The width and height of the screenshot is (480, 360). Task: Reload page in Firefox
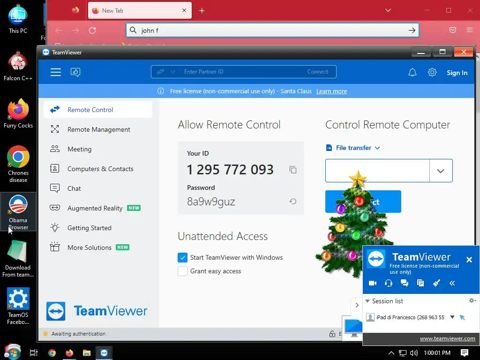pyautogui.click(x=92, y=30)
